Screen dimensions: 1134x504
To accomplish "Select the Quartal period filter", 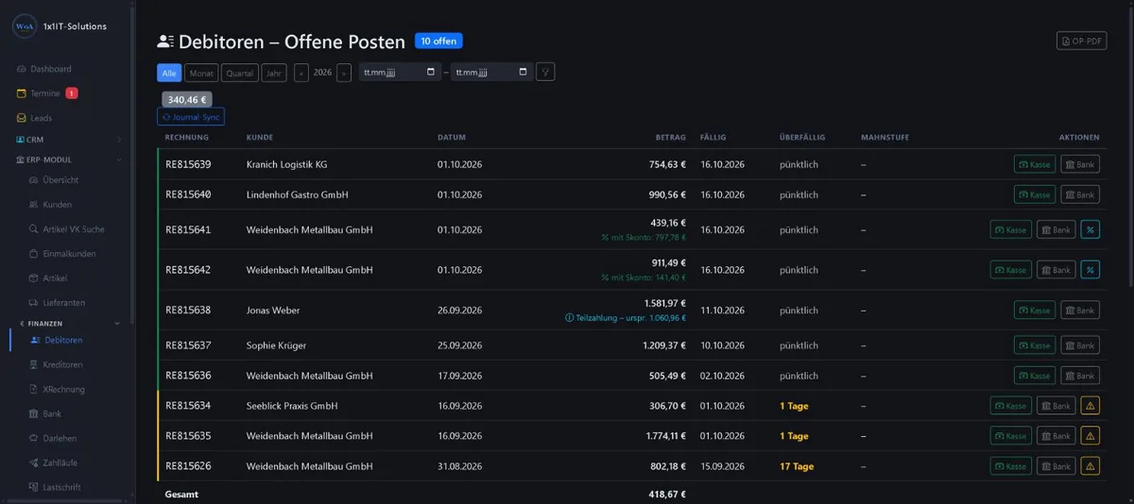I will (240, 73).
